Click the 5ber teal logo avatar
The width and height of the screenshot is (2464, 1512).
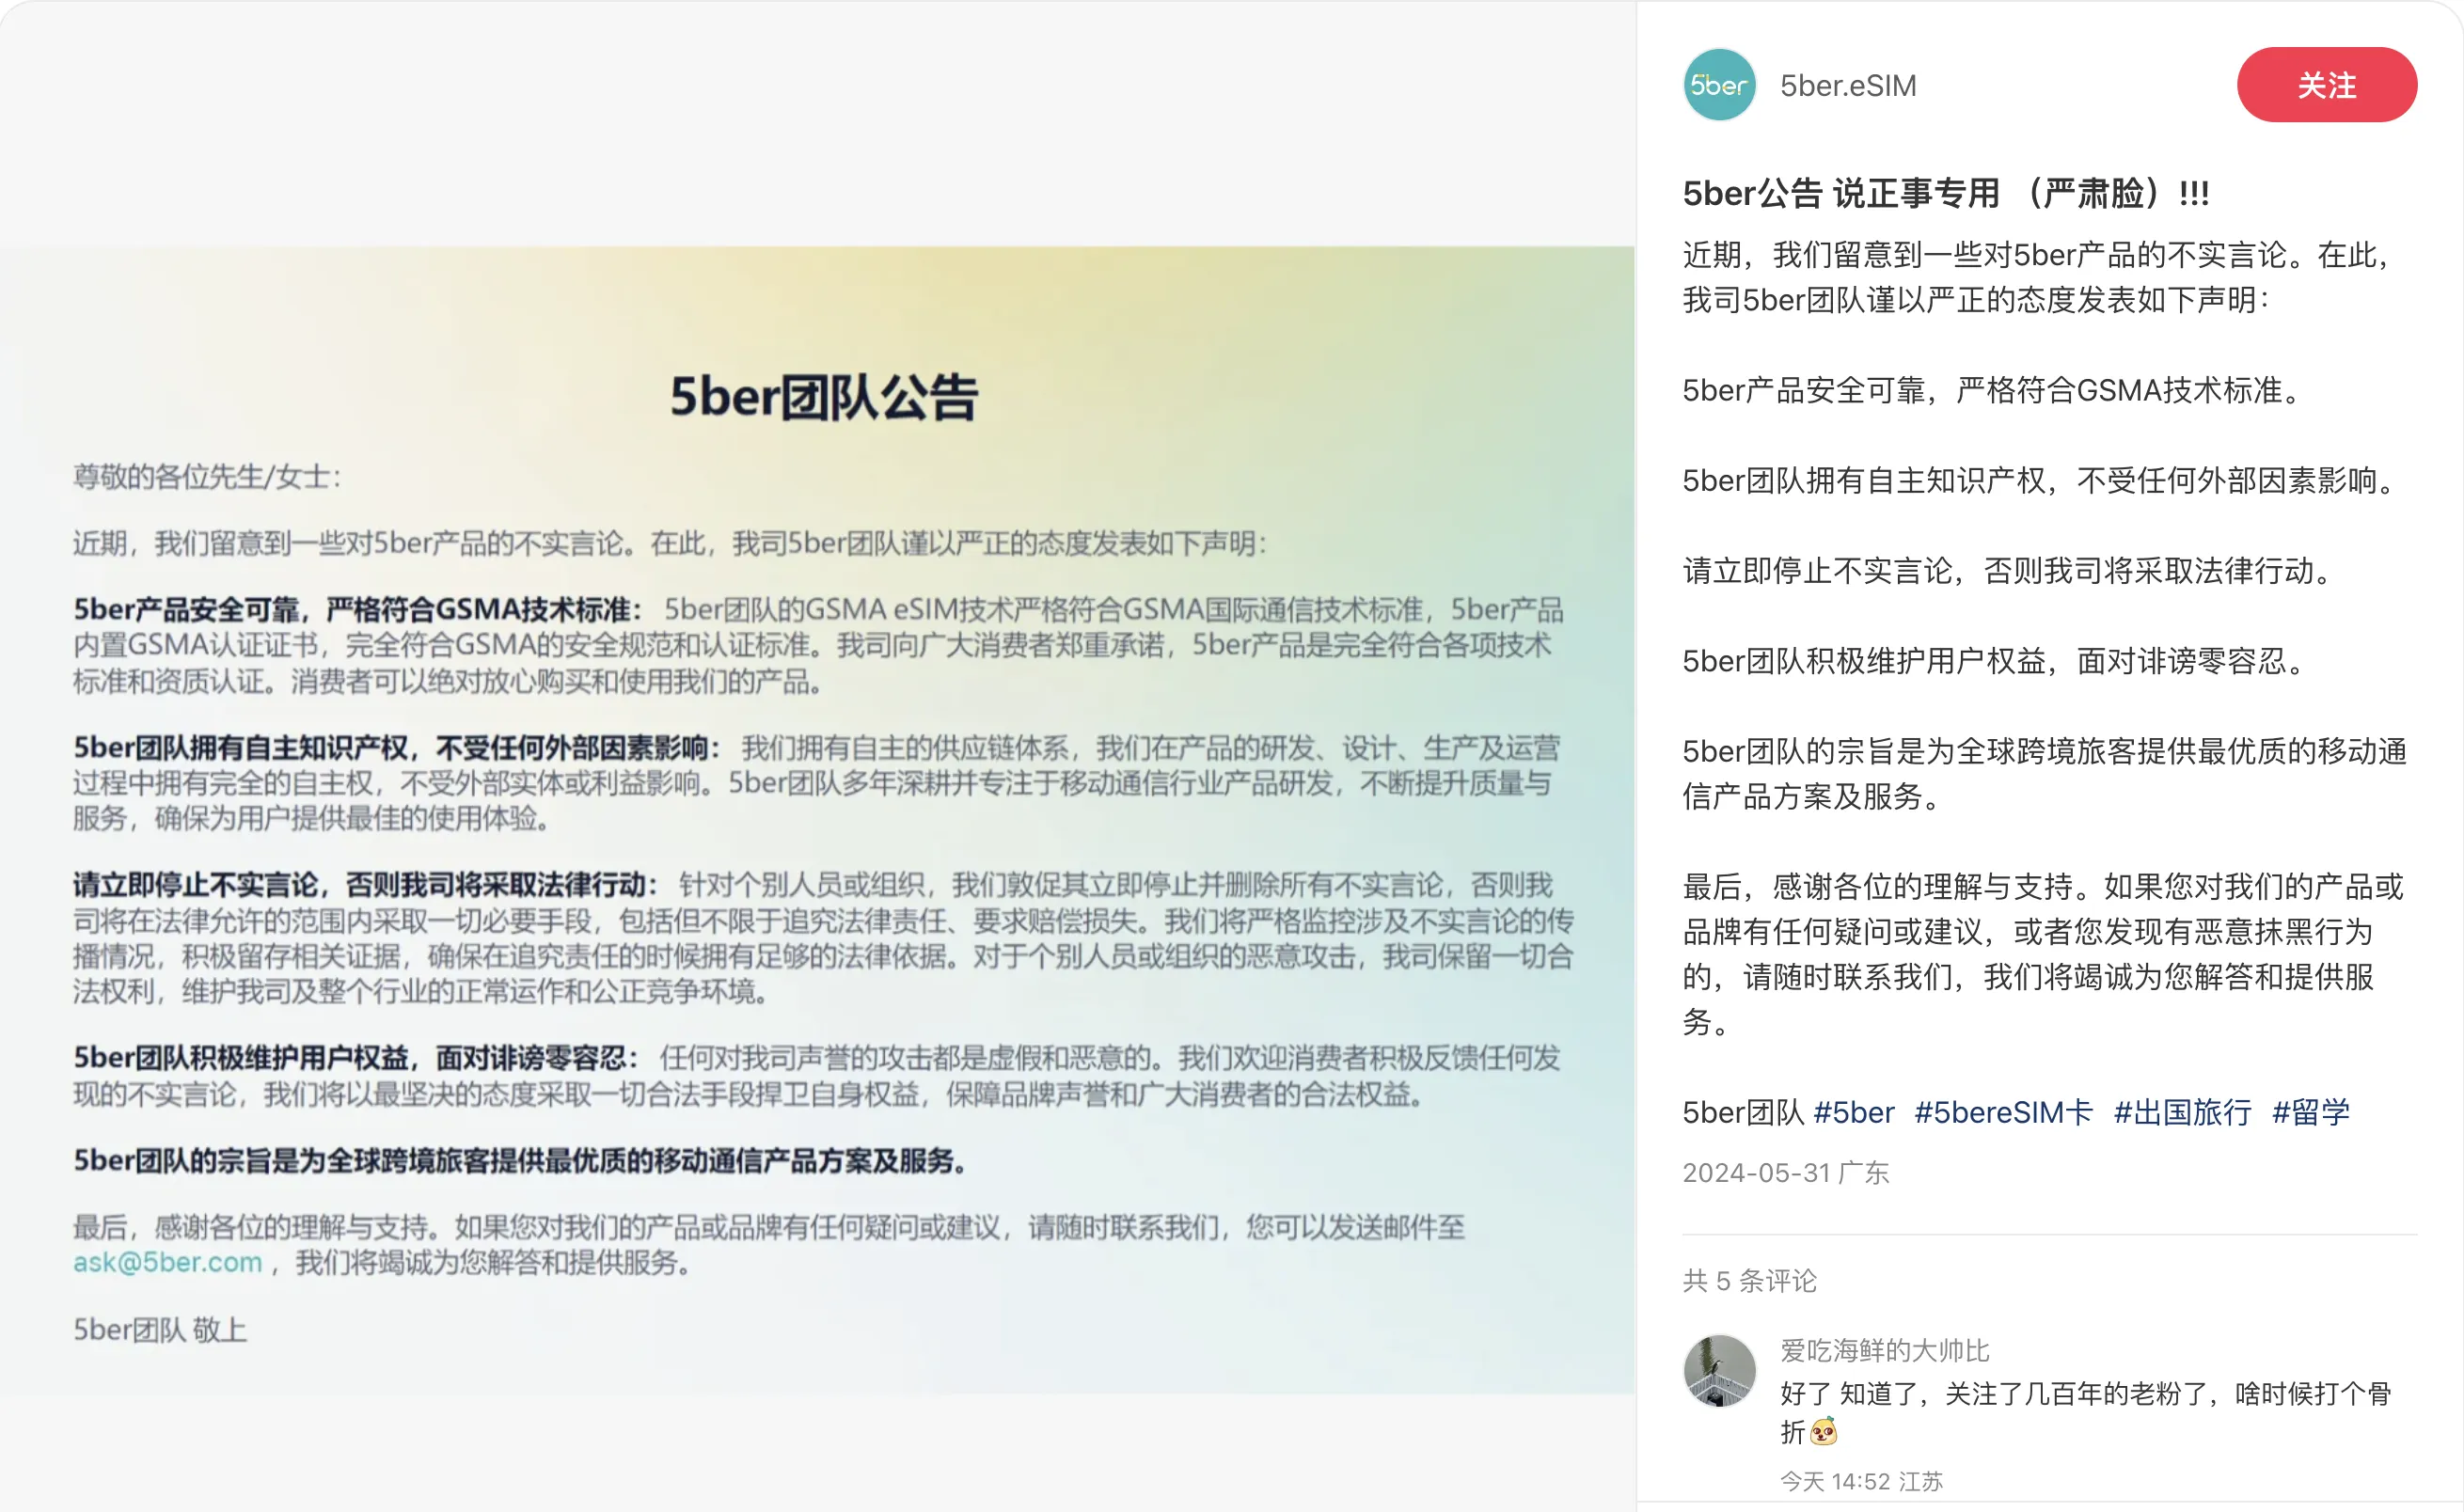[1719, 85]
